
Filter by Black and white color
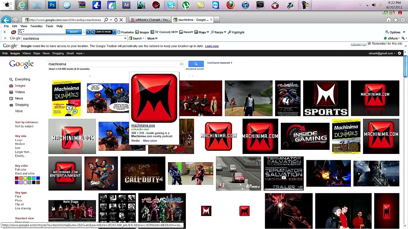(25, 174)
